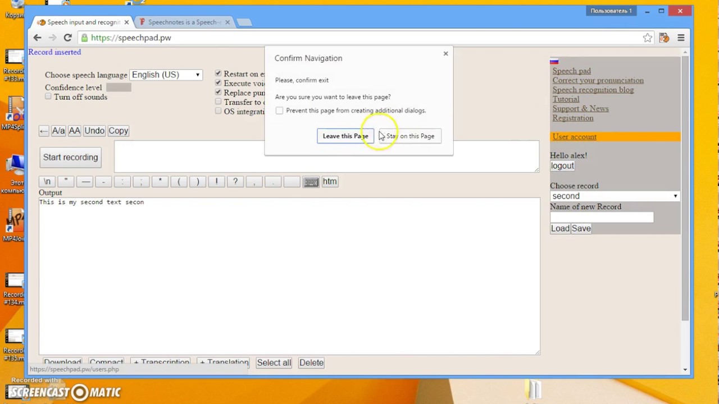The height and width of the screenshot is (404, 719).
Task: Bookmark this page with the star icon
Action: pos(648,38)
